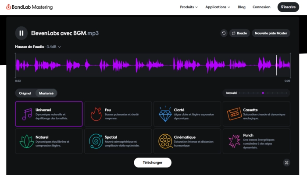Start a Nouvelle piste Master

(271, 33)
